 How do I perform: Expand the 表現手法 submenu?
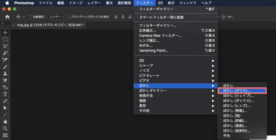[176, 96]
